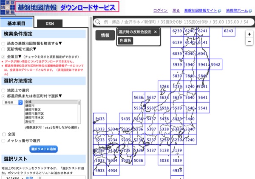Screen dimensions: 255x179
Task: Zoom in on the map
Action: (249, 33)
